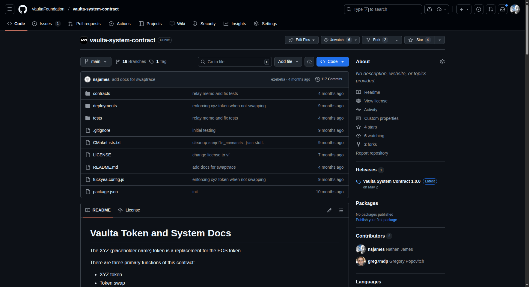This screenshot has width=529, height=287.
Task: Click the Edit Pins button
Action: coord(302,40)
